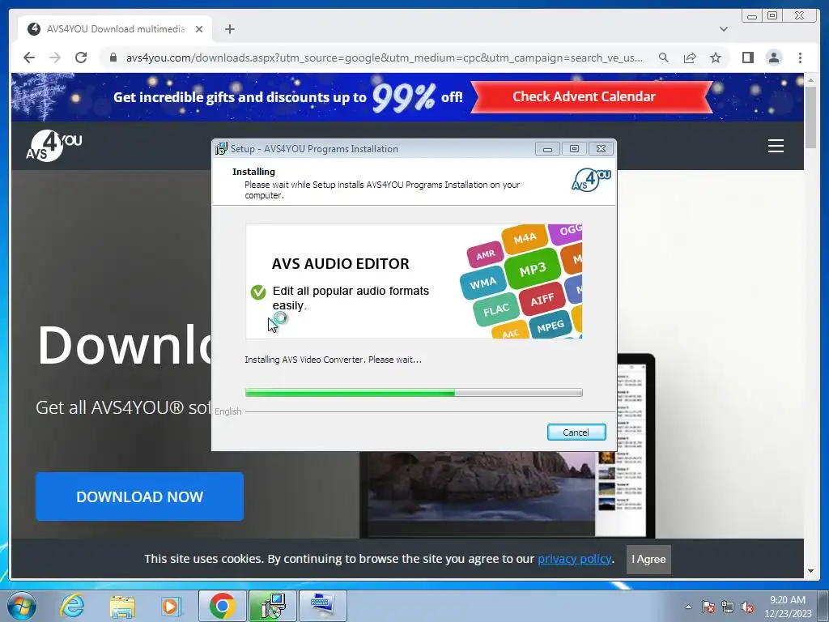Click the Chrome forward arrow
The width and height of the screenshot is (829, 622).
coord(55,58)
